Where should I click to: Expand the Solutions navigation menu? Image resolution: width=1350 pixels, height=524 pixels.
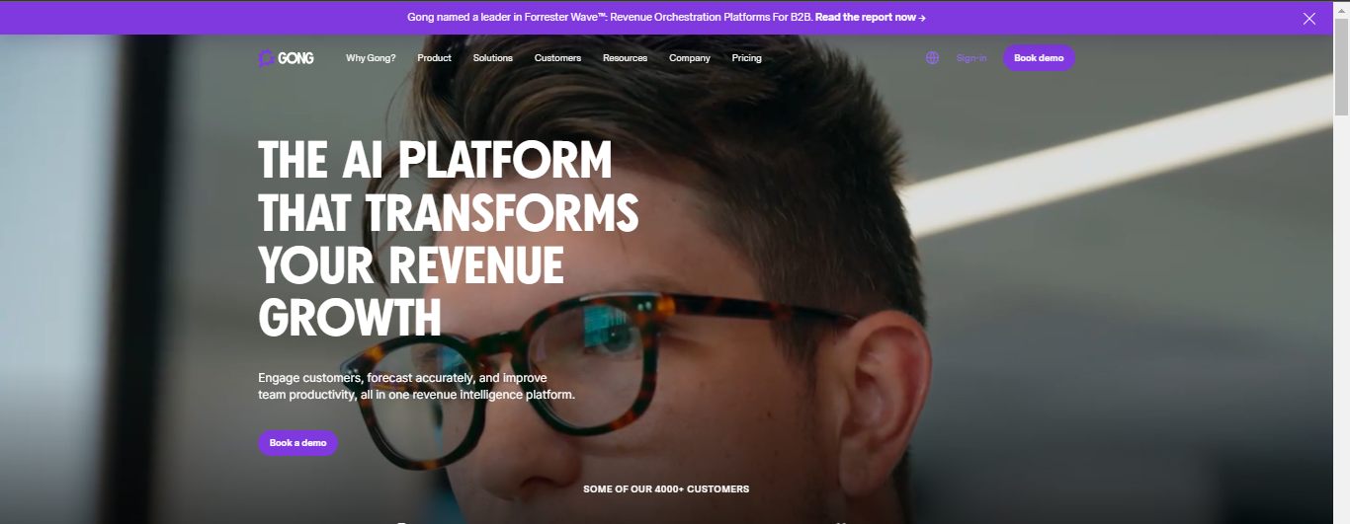492,58
